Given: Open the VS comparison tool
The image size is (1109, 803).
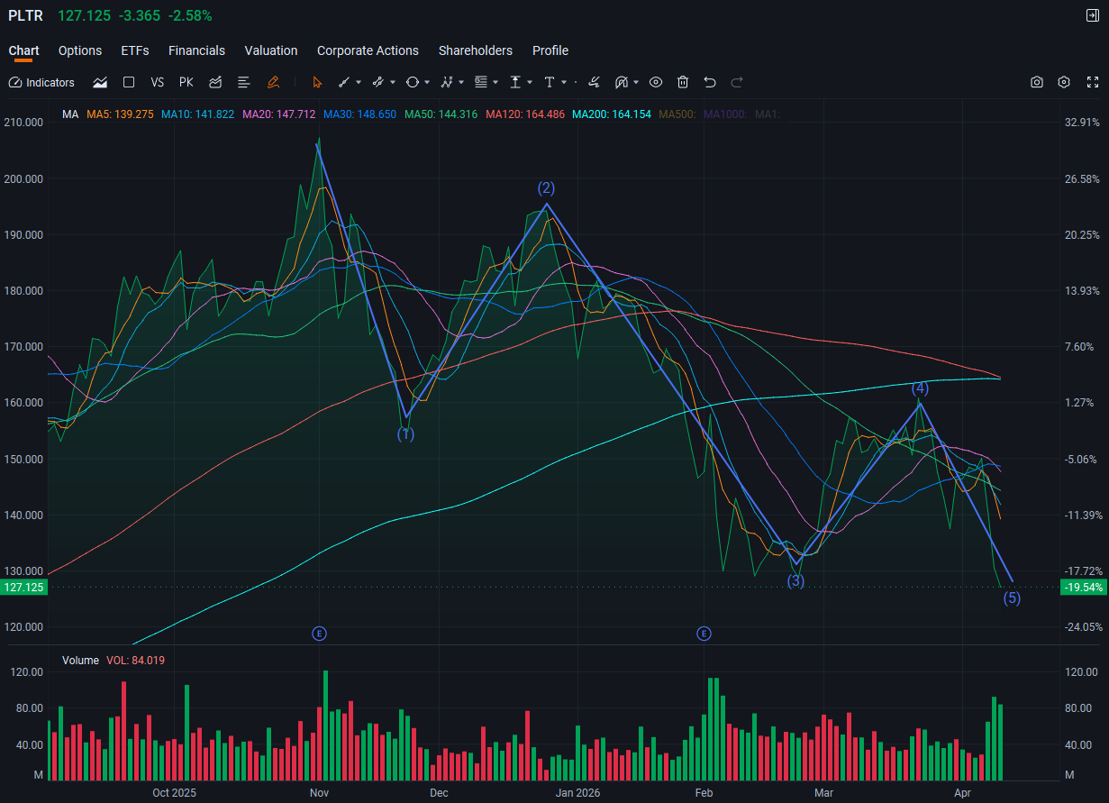Looking at the screenshot, I should click(158, 82).
